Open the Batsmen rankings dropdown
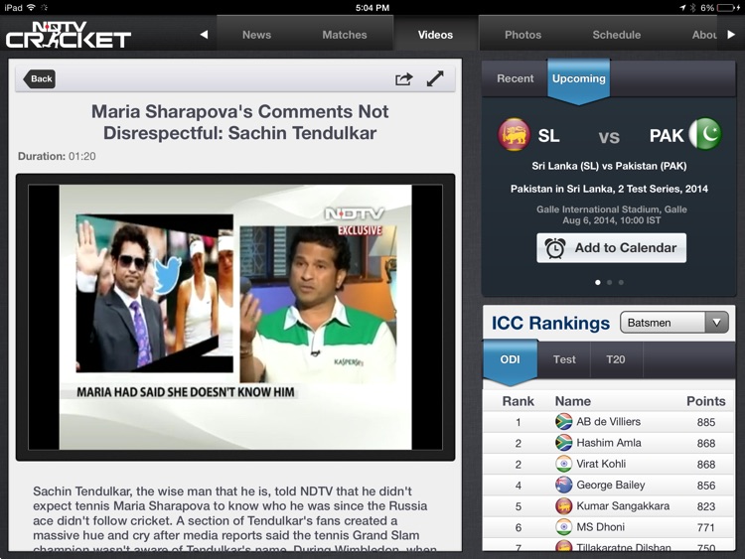 (674, 323)
